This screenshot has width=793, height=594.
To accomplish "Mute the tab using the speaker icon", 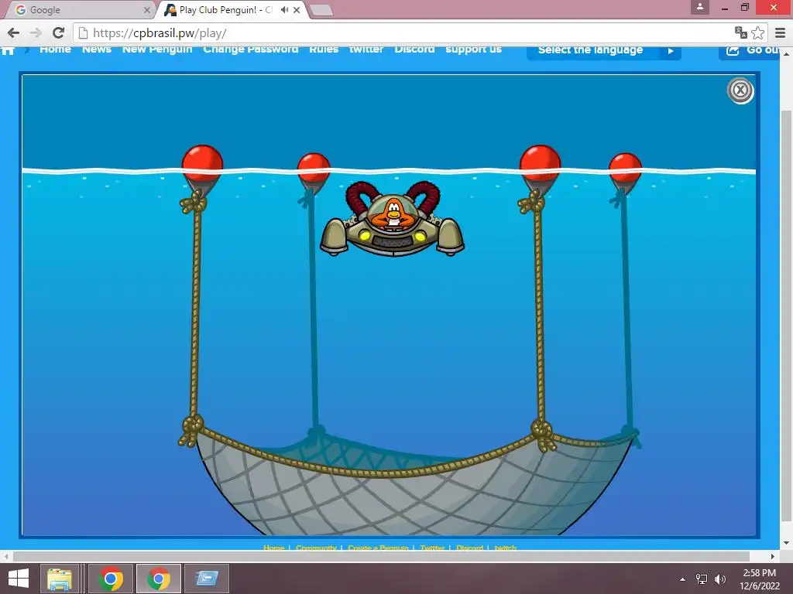I will tap(285, 9).
